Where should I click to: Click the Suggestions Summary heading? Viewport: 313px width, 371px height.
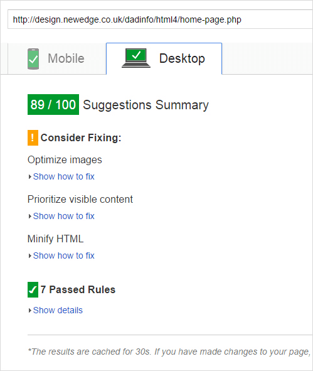(146, 105)
